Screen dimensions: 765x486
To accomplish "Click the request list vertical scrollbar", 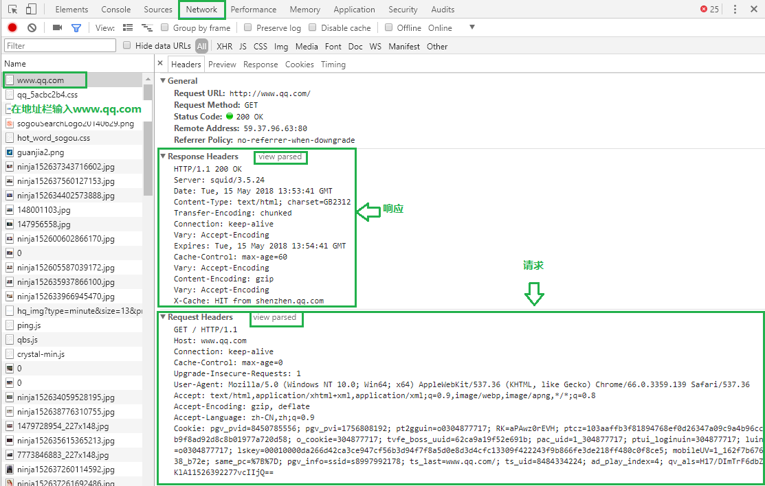I will pyautogui.click(x=148, y=141).
